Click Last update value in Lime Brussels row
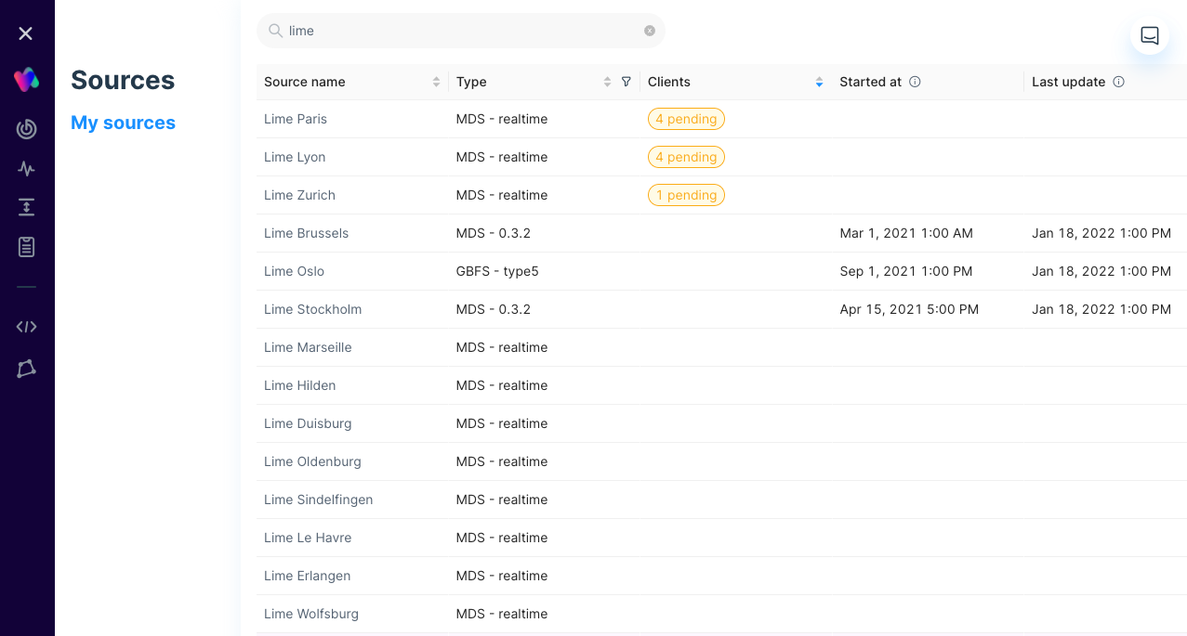The height and width of the screenshot is (636, 1187). (x=1101, y=233)
